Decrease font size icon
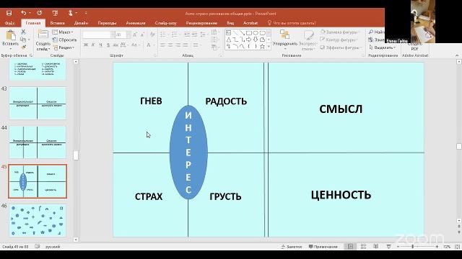This screenshot has width=462, height=259. click(x=142, y=35)
